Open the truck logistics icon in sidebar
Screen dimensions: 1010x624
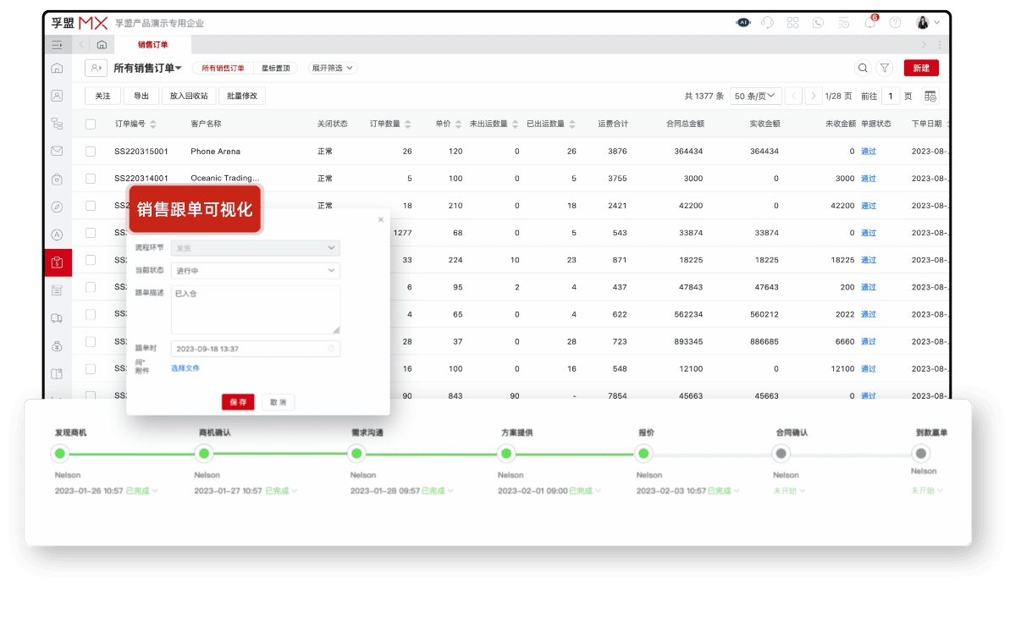[58, 318]
